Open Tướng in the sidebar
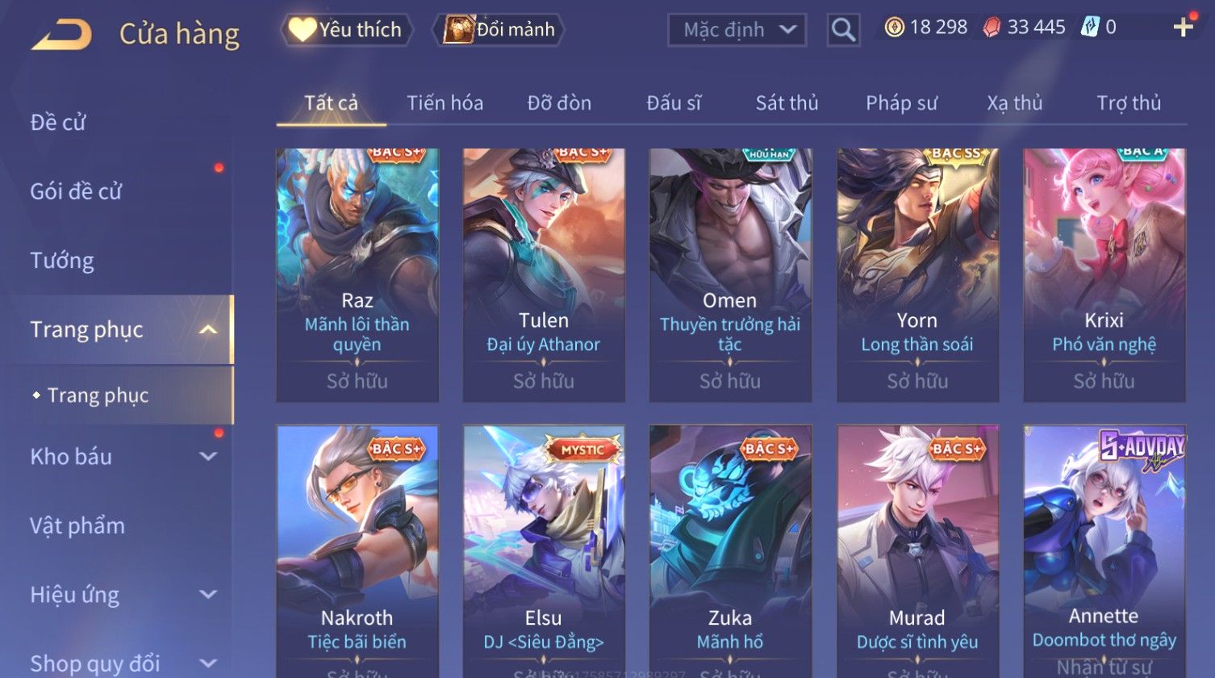Screen dimensions: 1215x678 pyautogui.click(x=62, y=261)
